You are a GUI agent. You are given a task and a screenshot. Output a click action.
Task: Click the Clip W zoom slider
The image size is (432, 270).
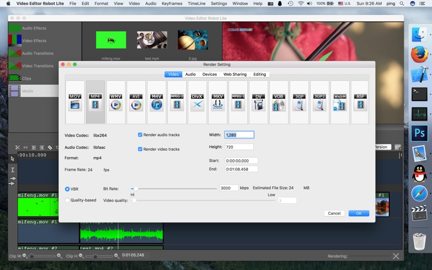pos(43,256)
